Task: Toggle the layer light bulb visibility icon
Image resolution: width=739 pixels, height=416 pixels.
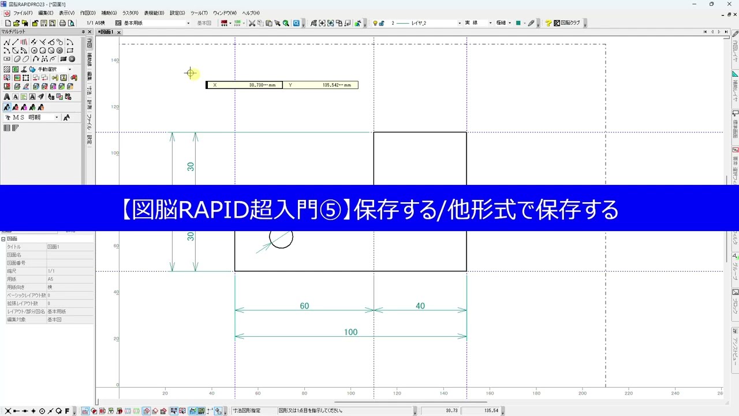Action: (x=375, y=23)
